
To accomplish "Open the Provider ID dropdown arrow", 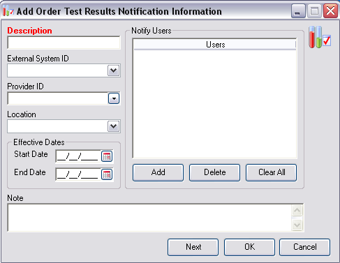I will (114, 98).
